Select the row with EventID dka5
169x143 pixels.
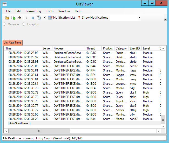(83, 106)
